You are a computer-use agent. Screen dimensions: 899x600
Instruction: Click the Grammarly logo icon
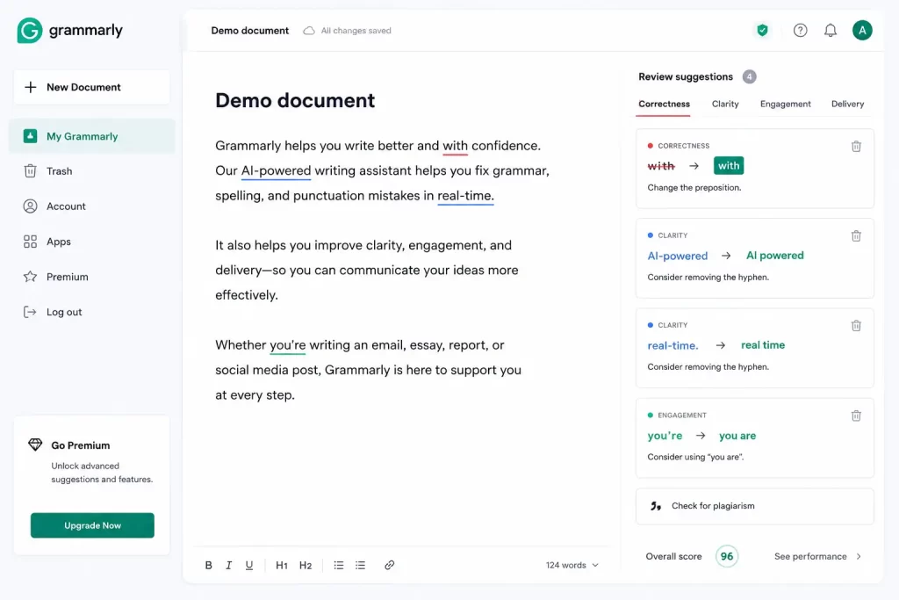point(30,31)
